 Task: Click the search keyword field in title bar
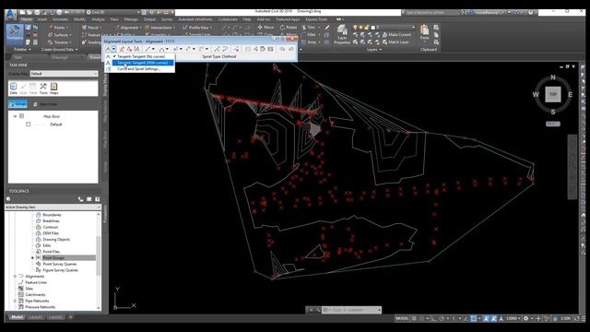tap(431, 12)
